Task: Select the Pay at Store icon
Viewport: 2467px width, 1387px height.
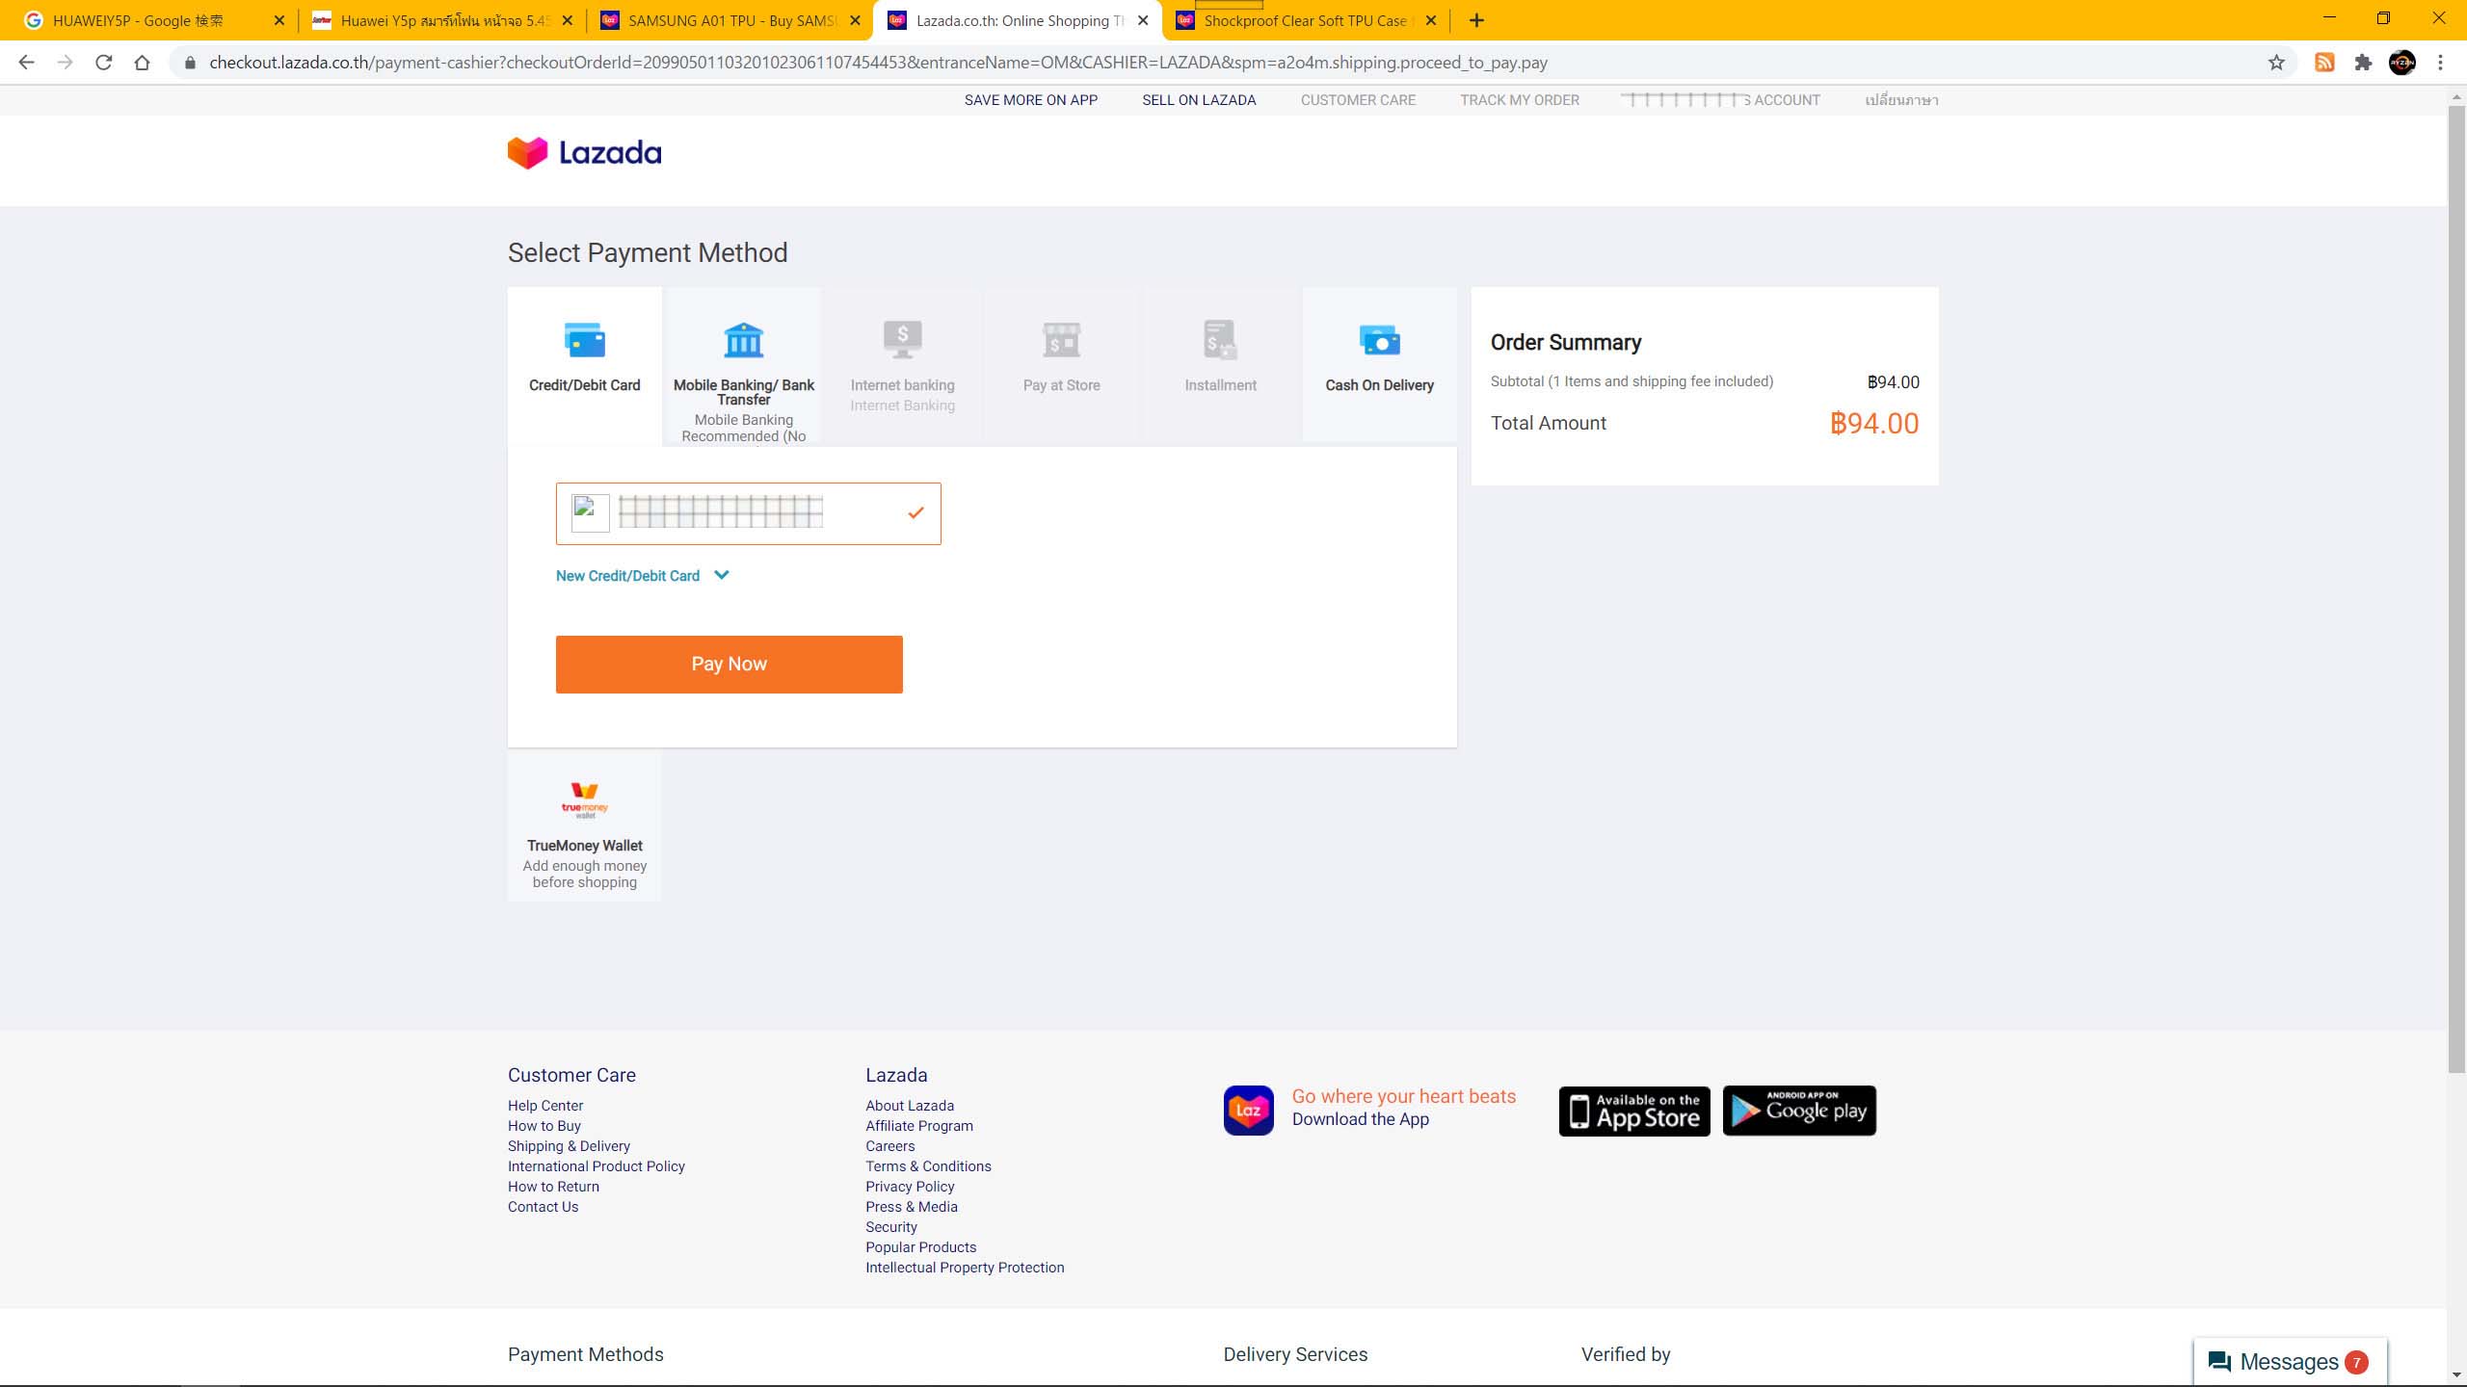Action: coord(1061,340)
